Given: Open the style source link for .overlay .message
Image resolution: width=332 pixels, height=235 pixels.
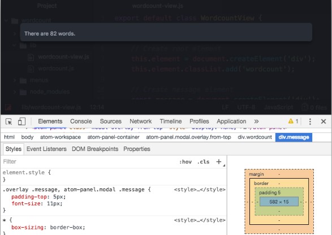Looking at the screenshot, I should click(x=200, y=189).
